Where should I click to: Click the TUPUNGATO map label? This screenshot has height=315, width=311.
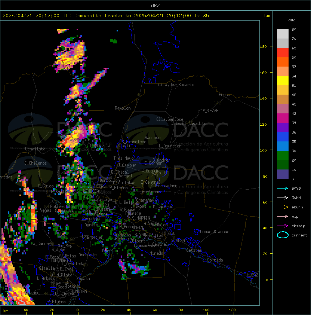61,260
